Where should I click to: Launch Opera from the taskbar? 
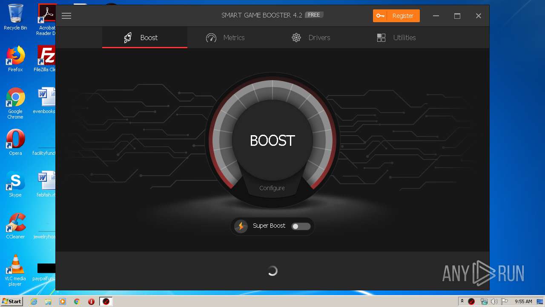coord(91,301)
